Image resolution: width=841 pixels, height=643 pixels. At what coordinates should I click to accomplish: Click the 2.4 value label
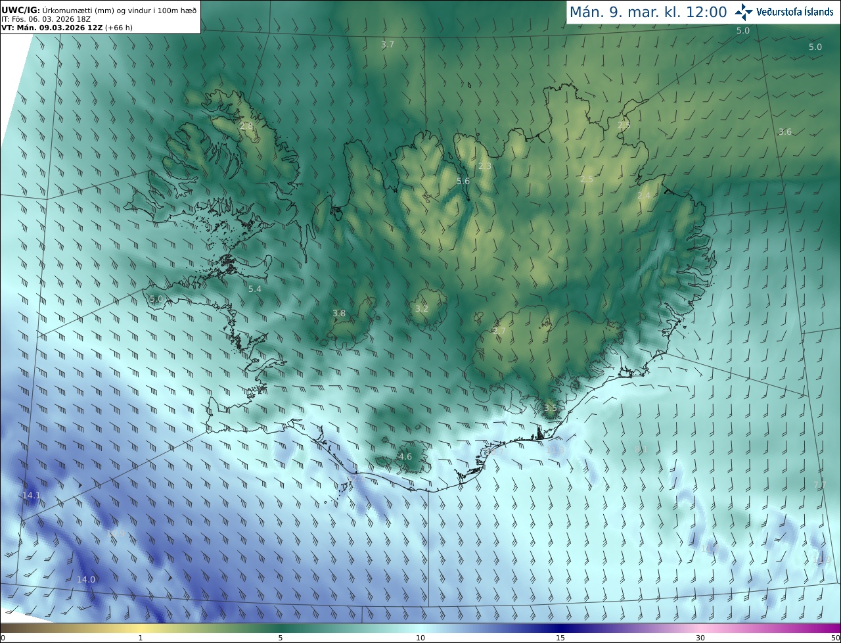[644, 196]
